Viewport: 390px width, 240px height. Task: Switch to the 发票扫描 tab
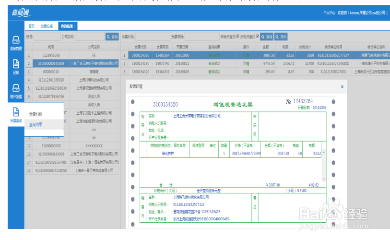[47, 26]
